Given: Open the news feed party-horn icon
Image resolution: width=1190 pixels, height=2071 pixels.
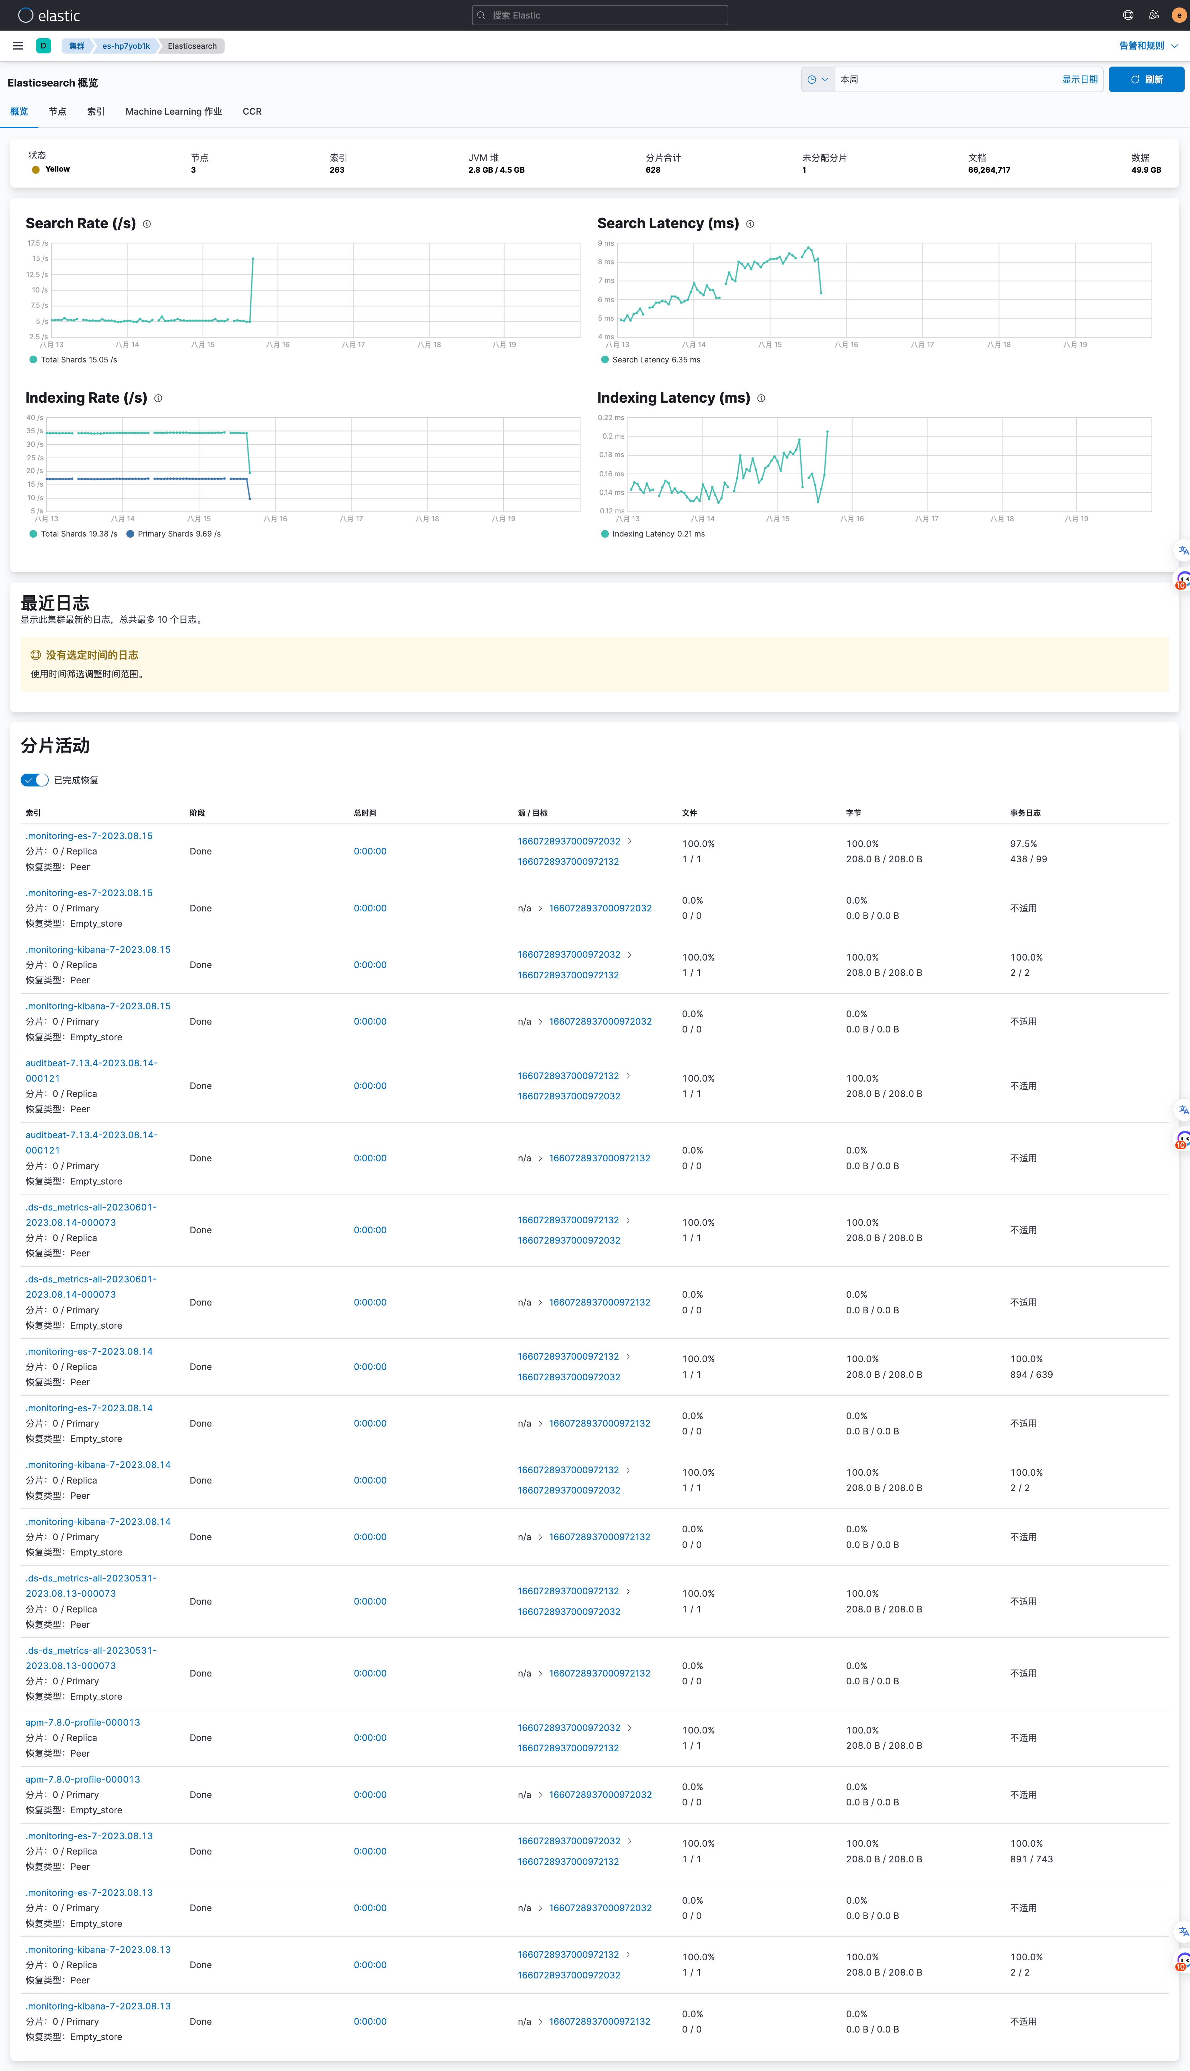Looking at the screenshot, I should click(1154, 15).
